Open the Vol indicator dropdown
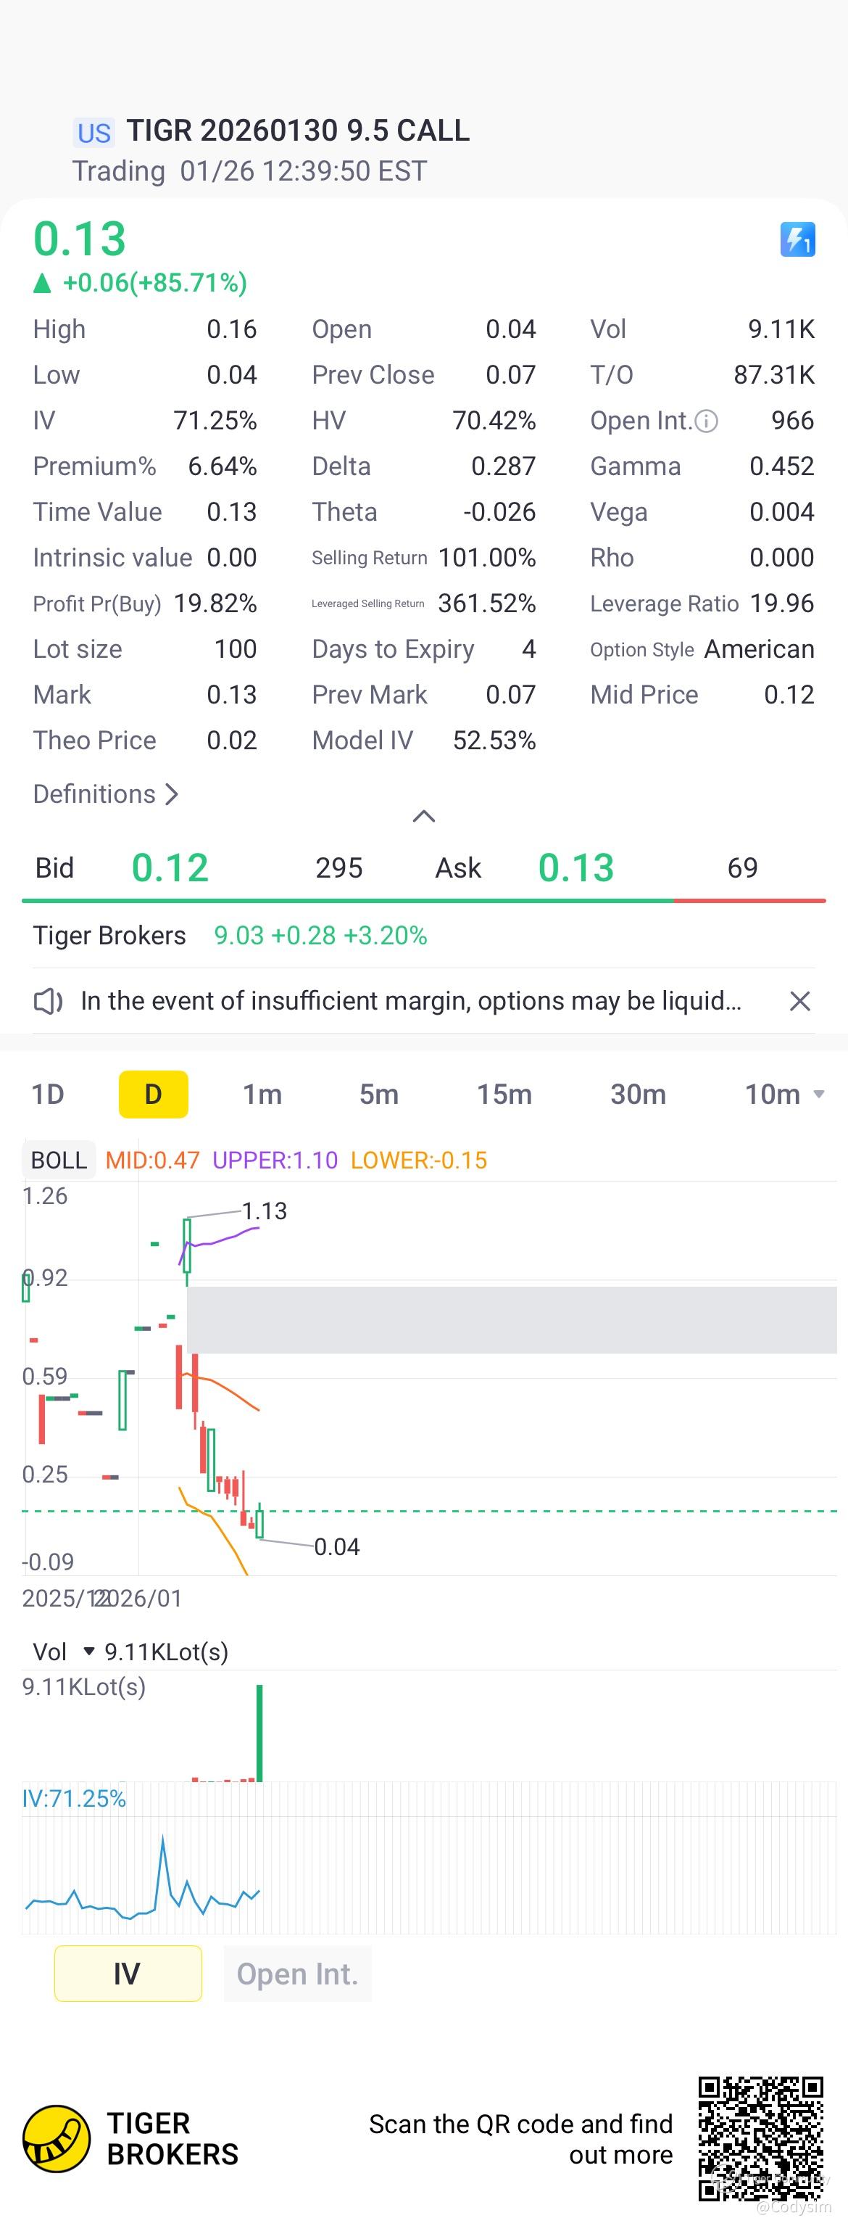This screenshot has height=2226, width=848. point(88,1652)
